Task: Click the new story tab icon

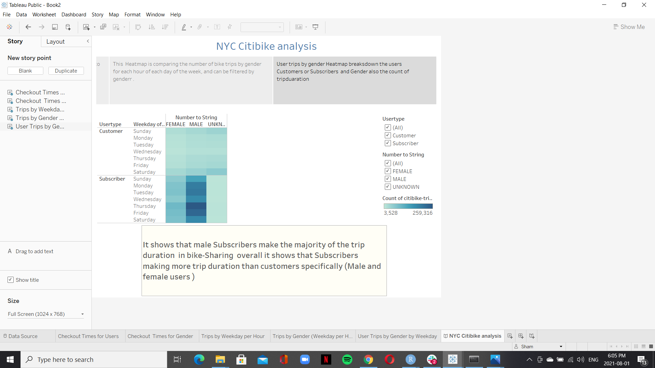Action: [x=532, y=336]
